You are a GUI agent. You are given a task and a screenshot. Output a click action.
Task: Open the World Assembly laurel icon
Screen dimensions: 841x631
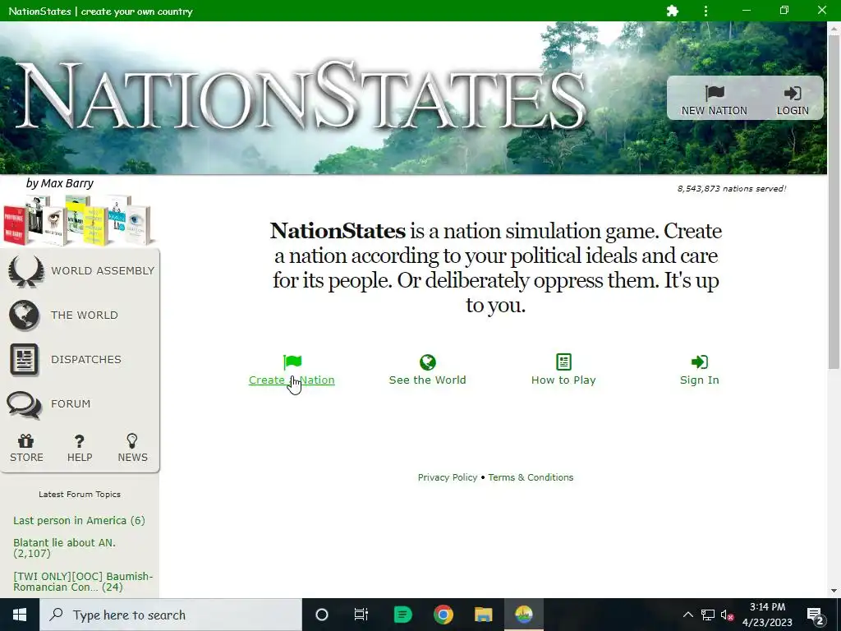point(25,271)
